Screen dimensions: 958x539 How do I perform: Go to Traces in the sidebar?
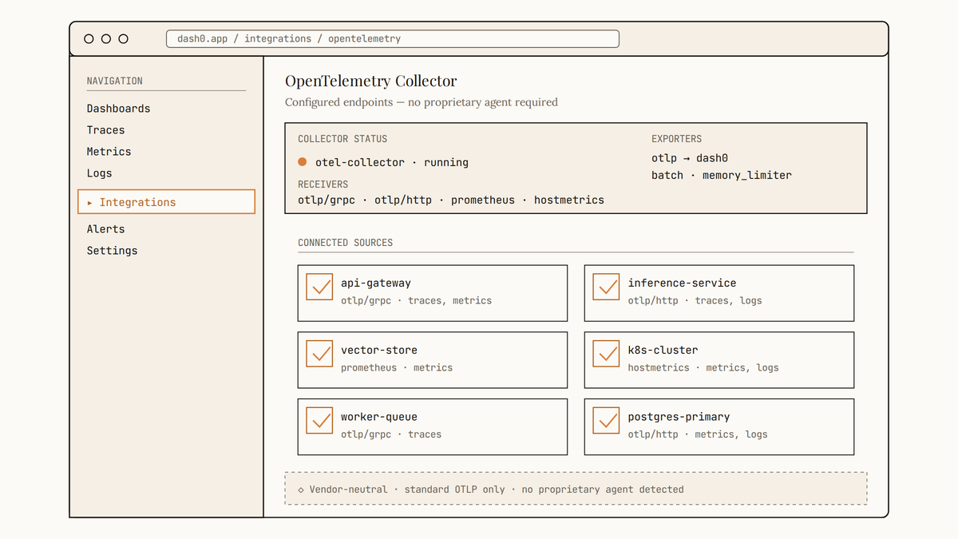[x=105, y=130]
